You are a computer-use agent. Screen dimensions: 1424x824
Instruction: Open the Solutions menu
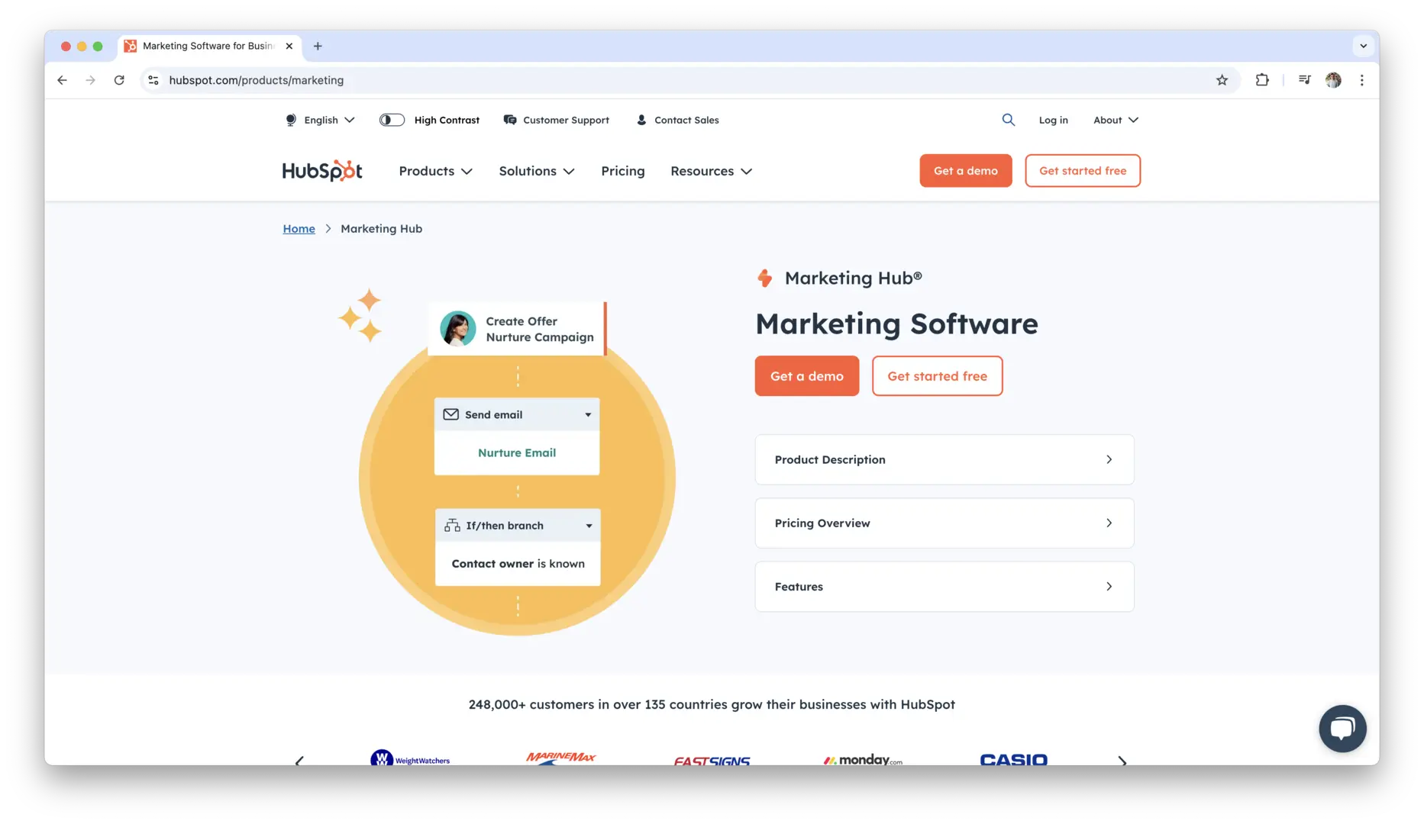[x=537, y=171]
